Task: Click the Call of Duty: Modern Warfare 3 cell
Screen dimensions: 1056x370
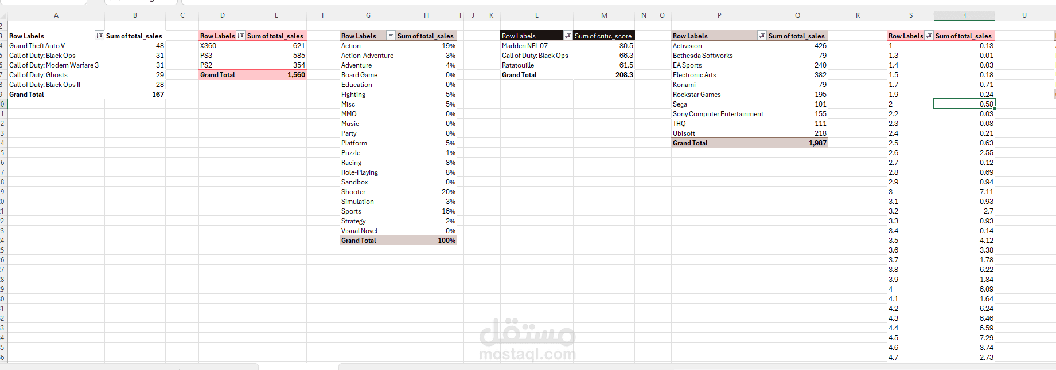Action: (56, 65)
